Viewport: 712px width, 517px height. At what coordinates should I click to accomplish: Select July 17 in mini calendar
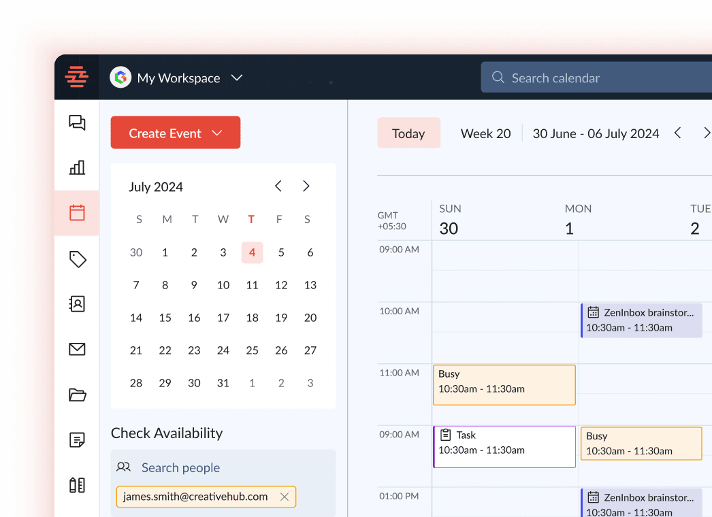click(x=223, y=318)
